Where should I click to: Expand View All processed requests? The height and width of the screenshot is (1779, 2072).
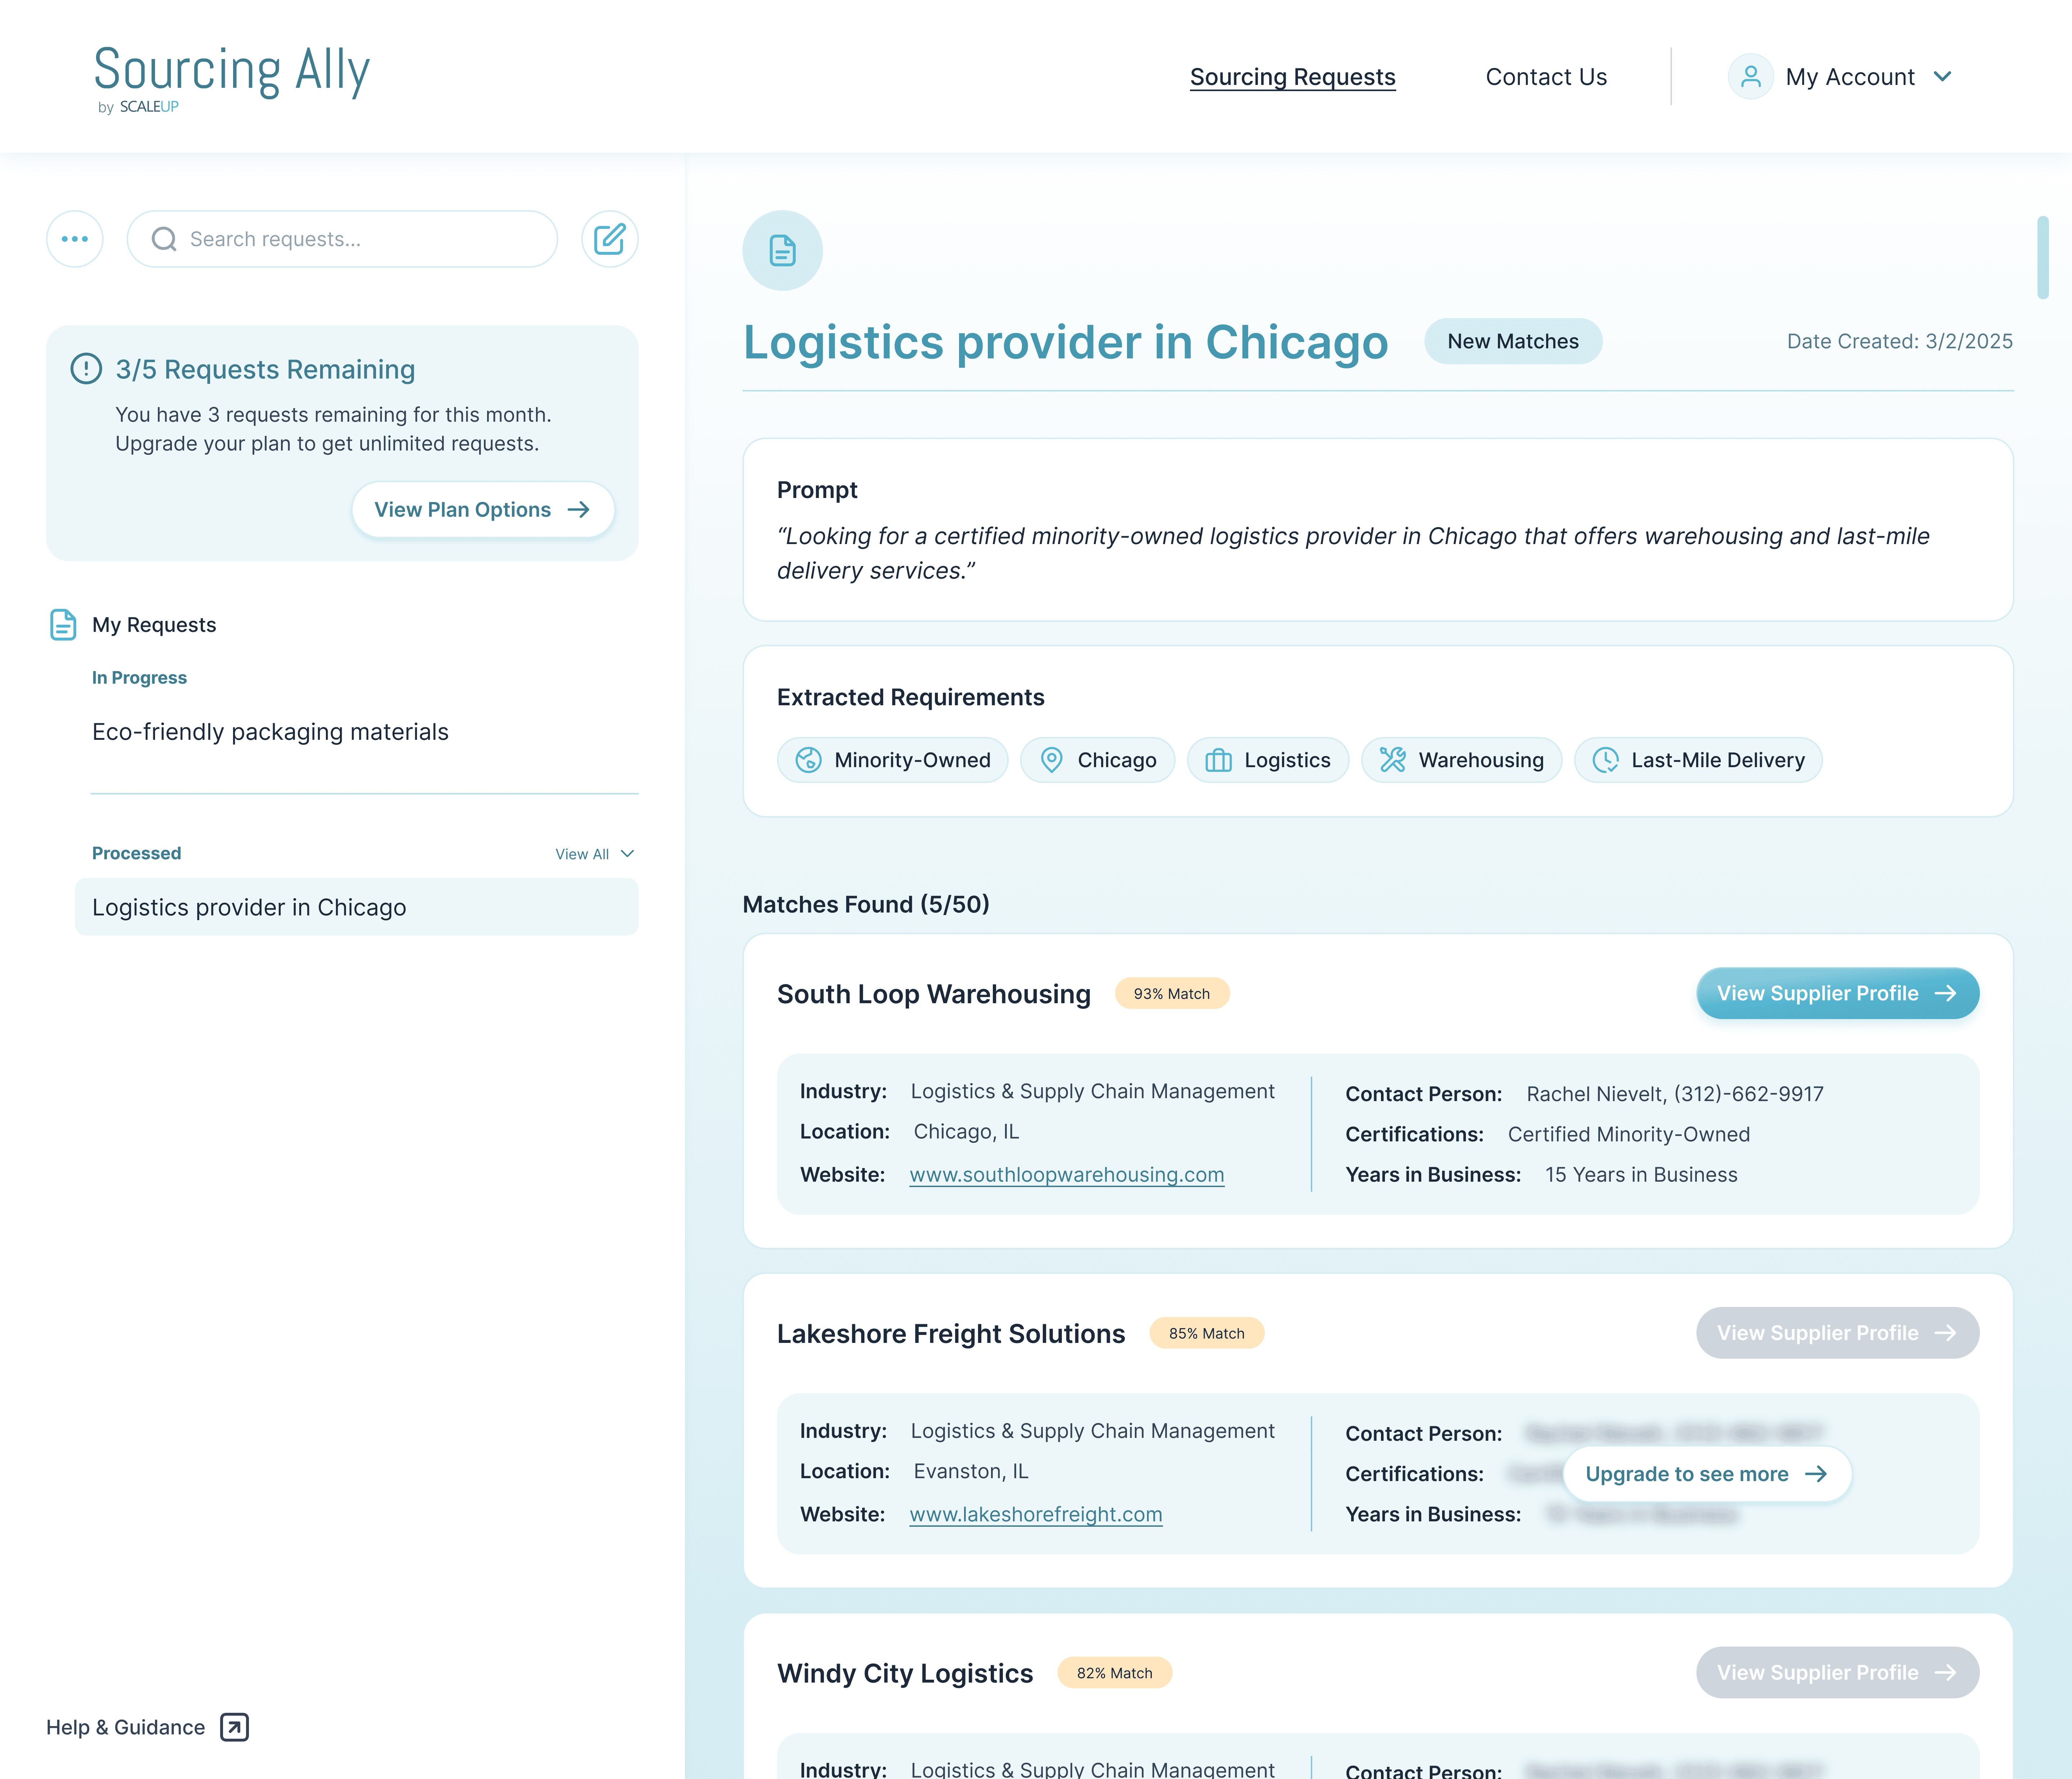pos(595,855)
